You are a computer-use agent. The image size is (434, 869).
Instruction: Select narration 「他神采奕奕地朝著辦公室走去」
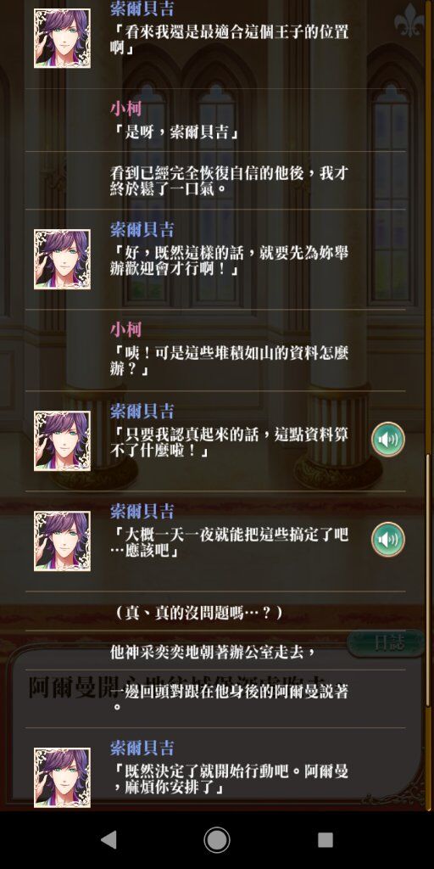point(214,651)
